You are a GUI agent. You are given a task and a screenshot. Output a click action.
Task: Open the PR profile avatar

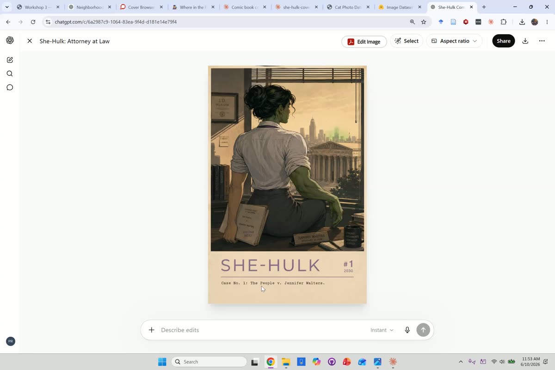click(11, 341)
